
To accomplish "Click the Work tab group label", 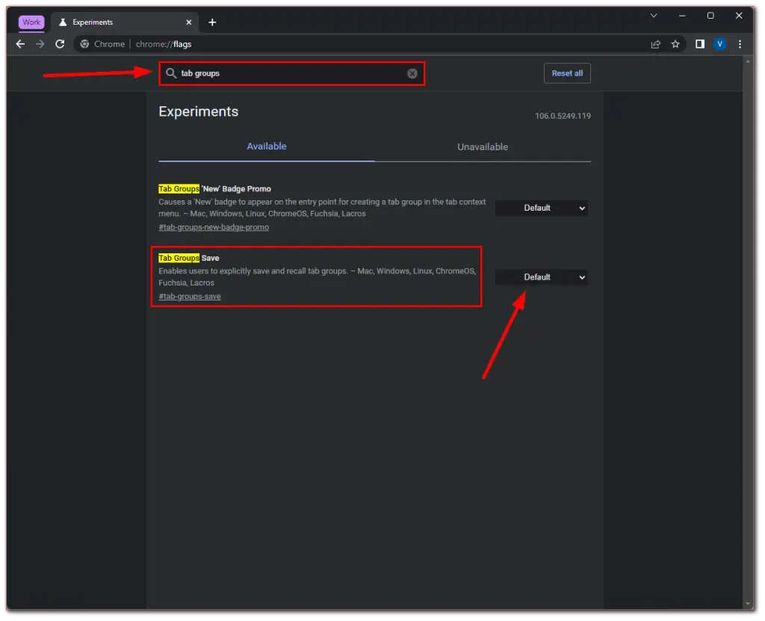I will pos(31,22).
